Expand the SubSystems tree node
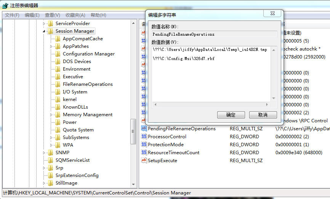 51,137
